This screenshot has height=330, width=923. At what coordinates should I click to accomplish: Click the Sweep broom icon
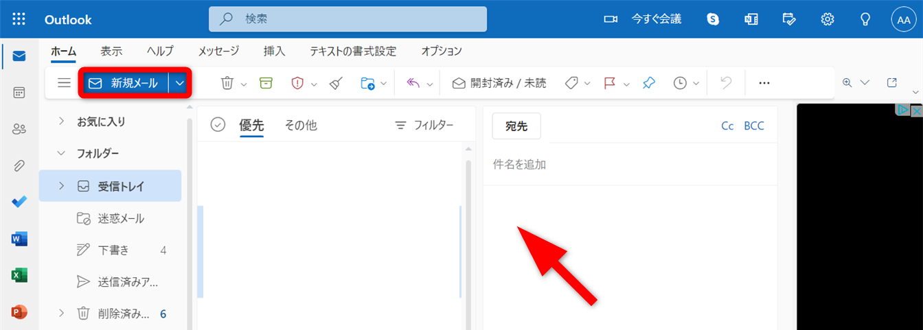click(336, 83)
